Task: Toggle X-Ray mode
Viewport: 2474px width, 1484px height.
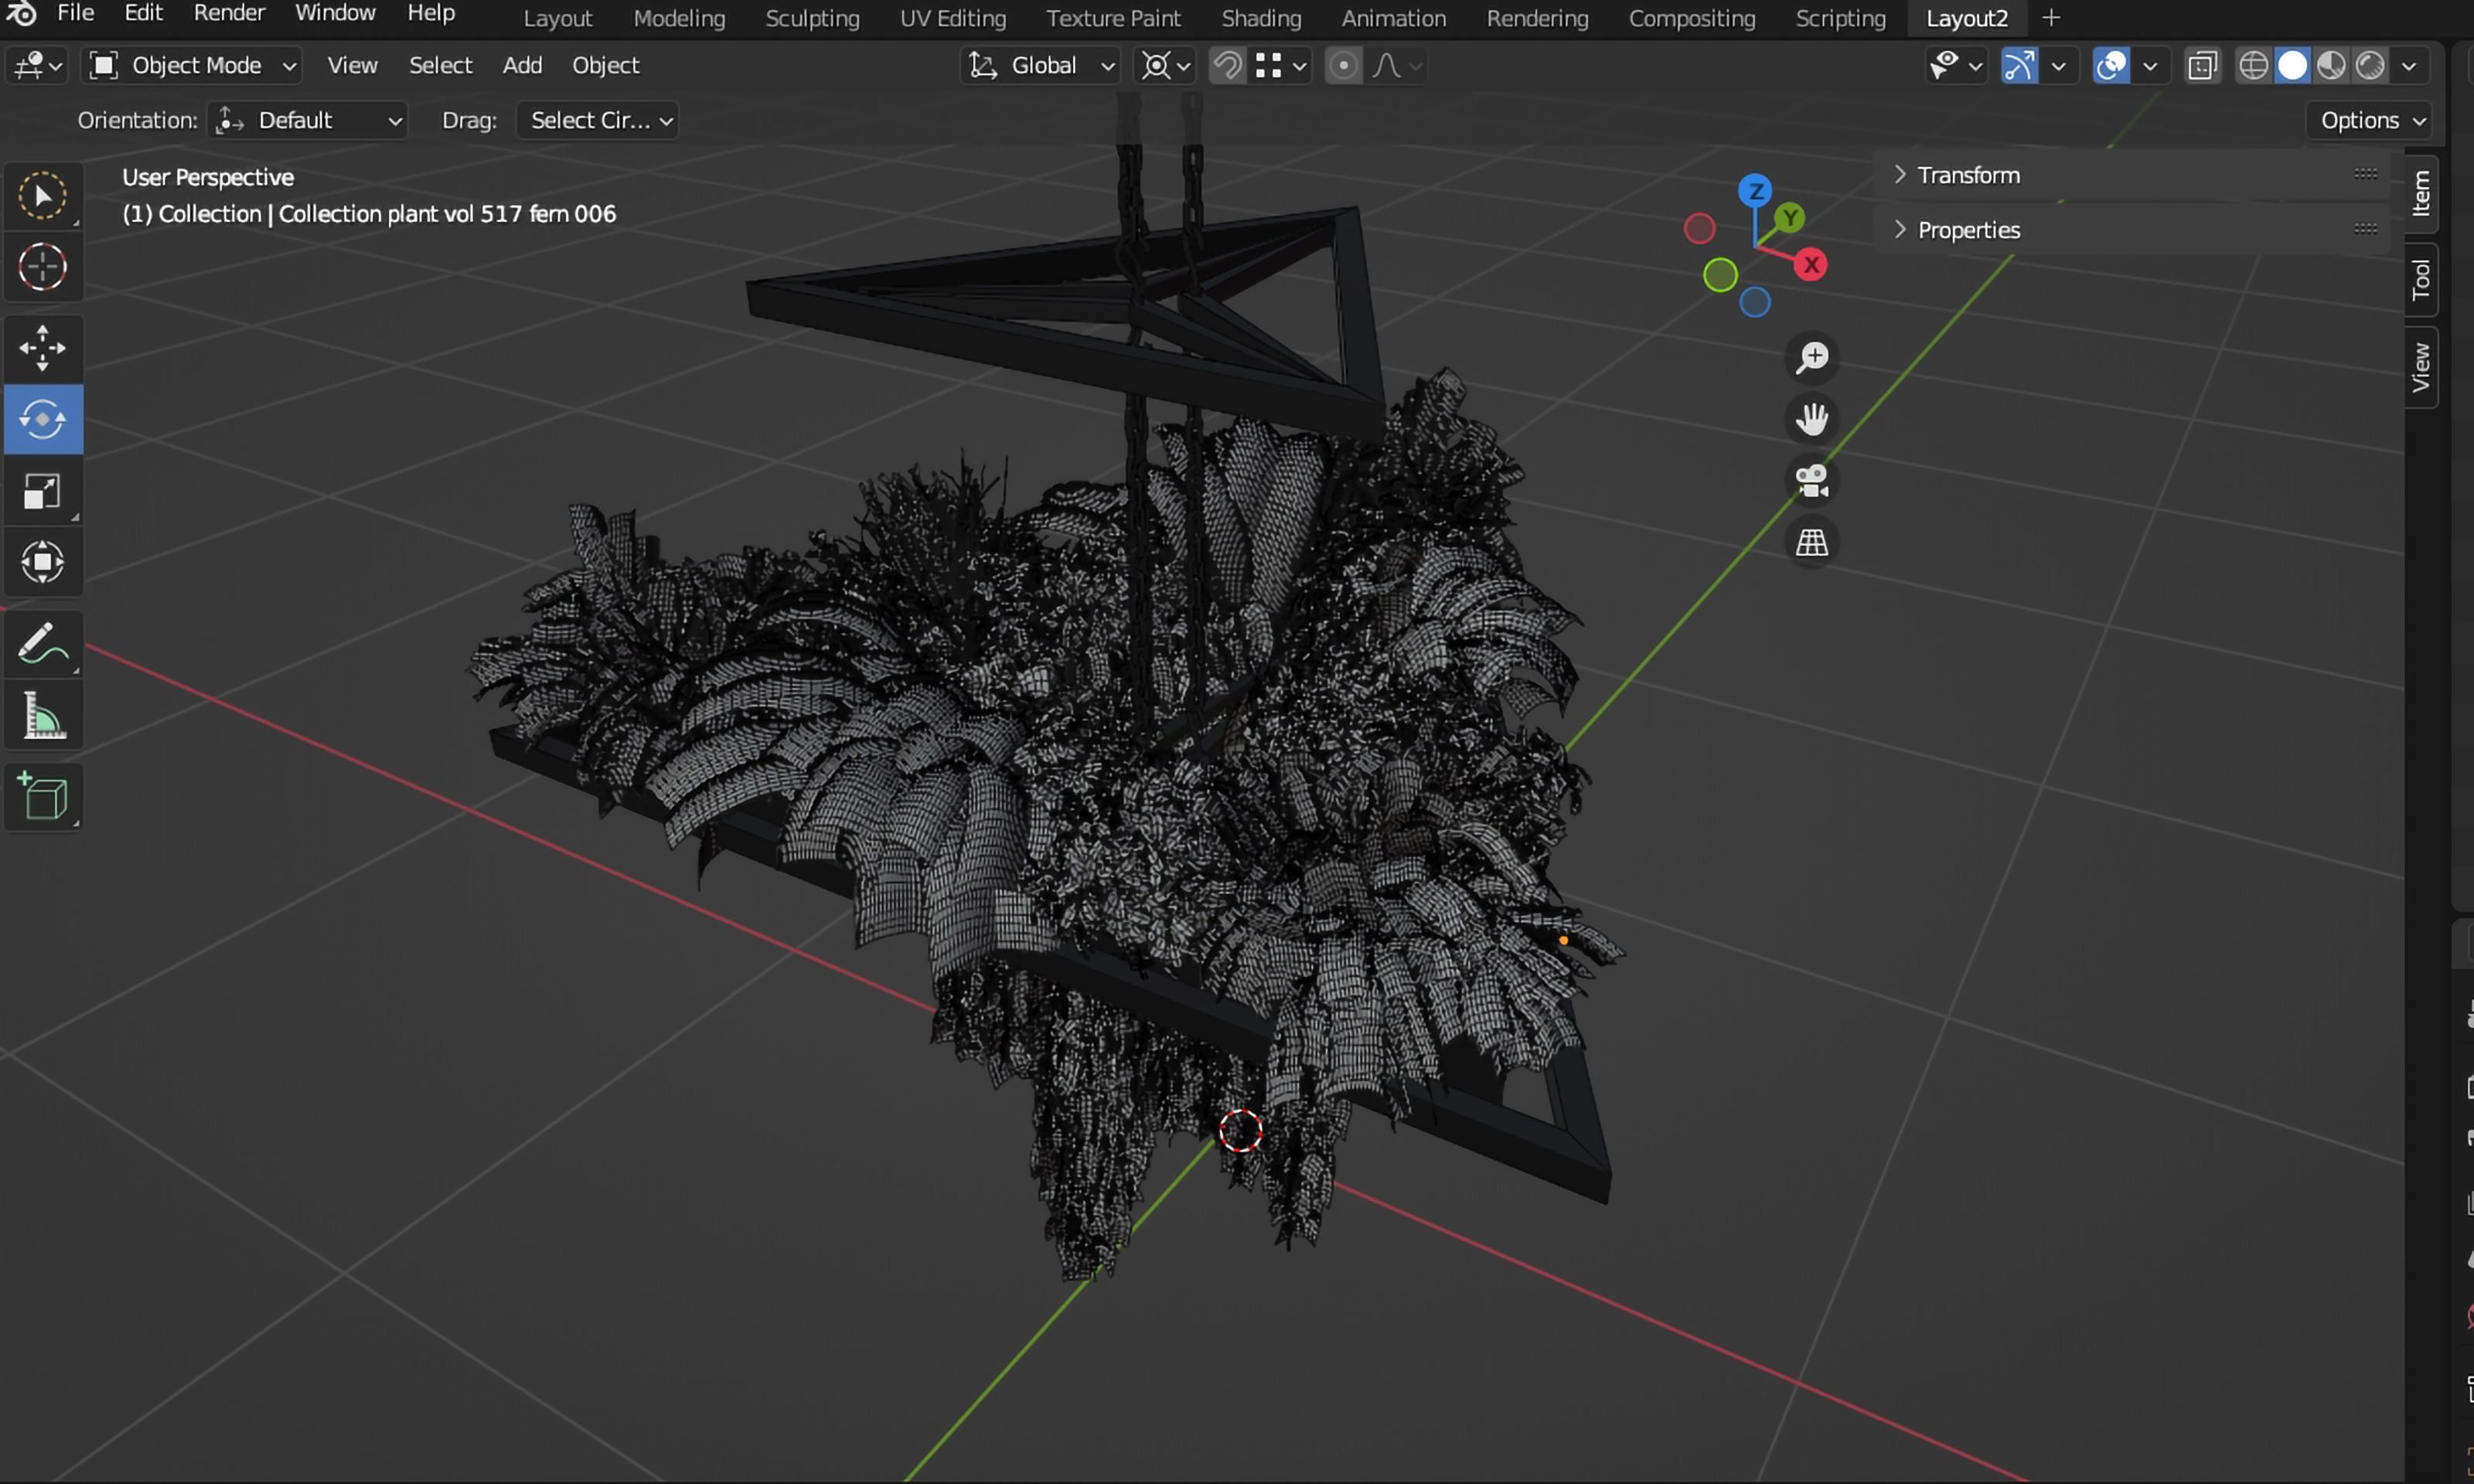Action: point(2202,66)
